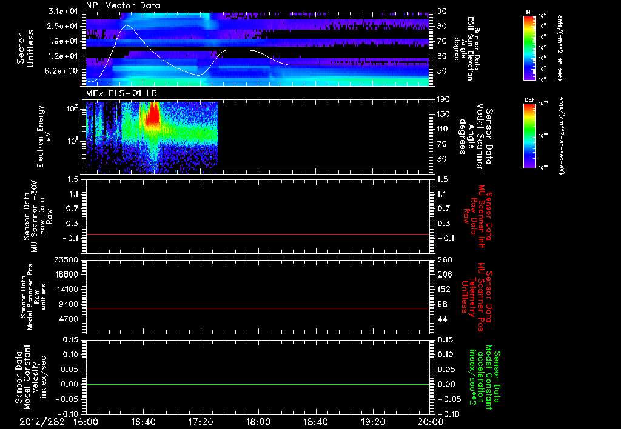Click the 17:20 time axis label
621x429 pixels.
[x=201, y=422]
